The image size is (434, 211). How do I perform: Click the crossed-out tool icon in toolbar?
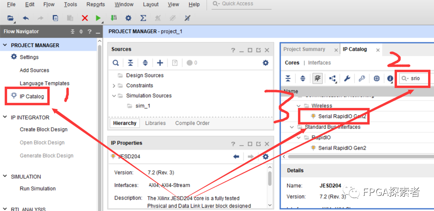click(x=188, y=18)
